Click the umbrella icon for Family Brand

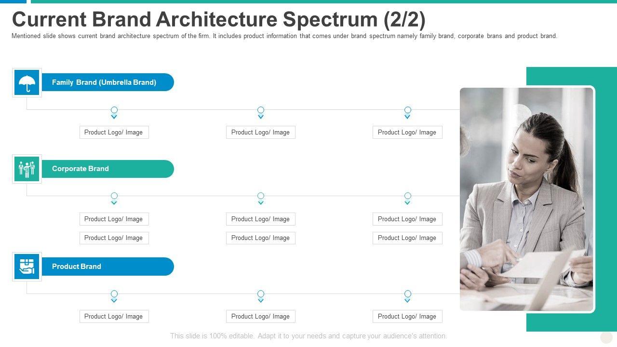(27, 83)
